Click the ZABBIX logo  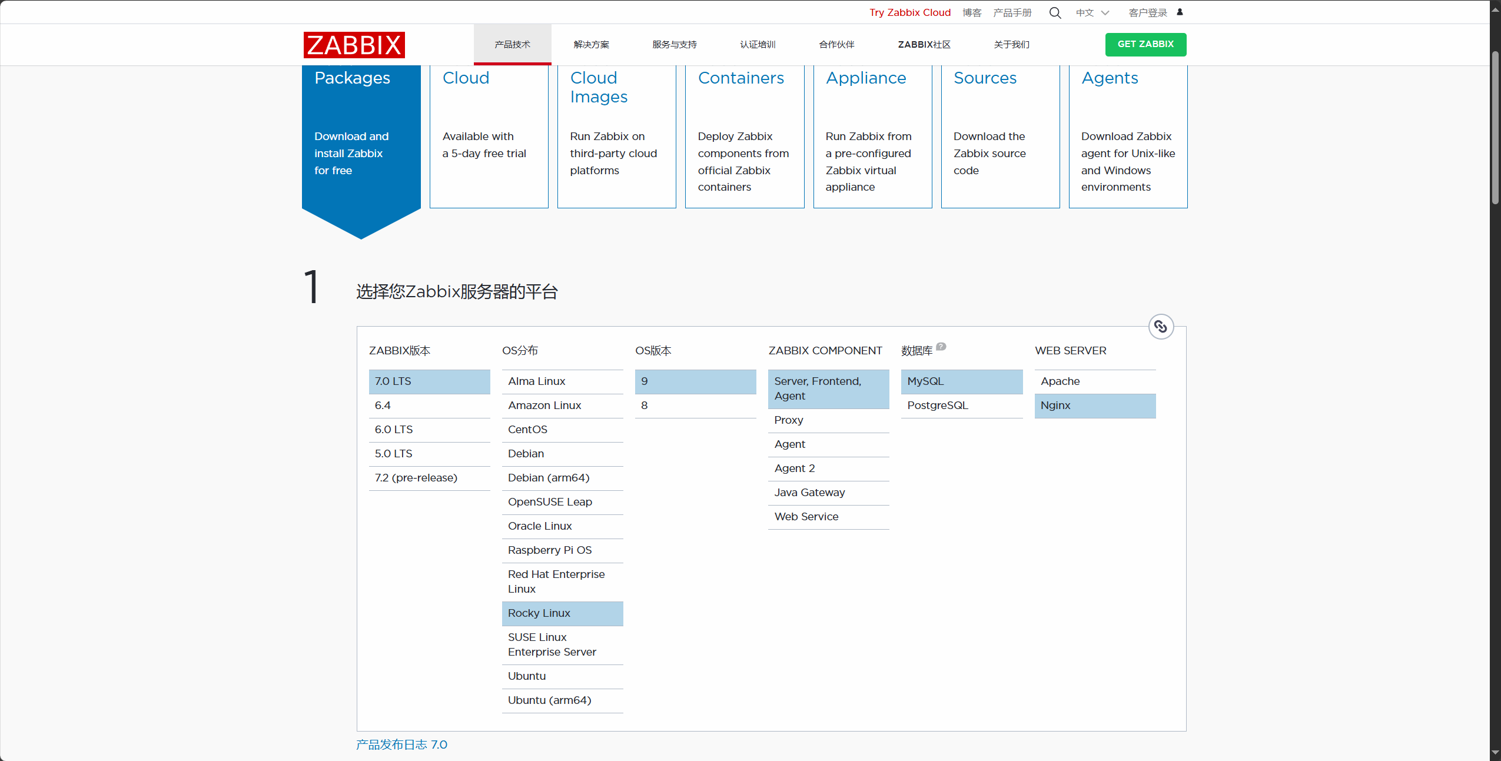pos(354,45)
